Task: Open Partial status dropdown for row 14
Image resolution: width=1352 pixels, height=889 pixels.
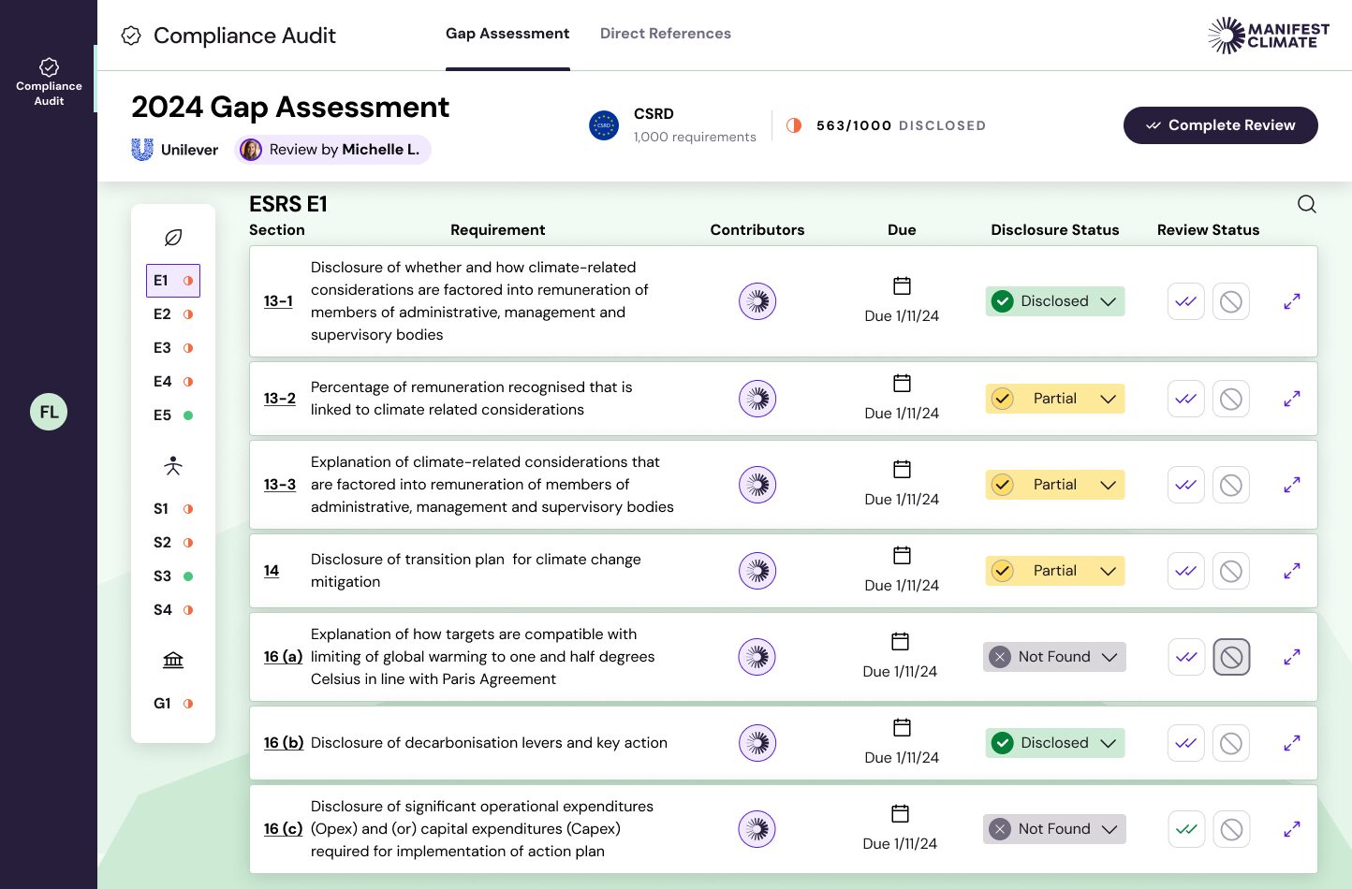Action: (1055, 571)
